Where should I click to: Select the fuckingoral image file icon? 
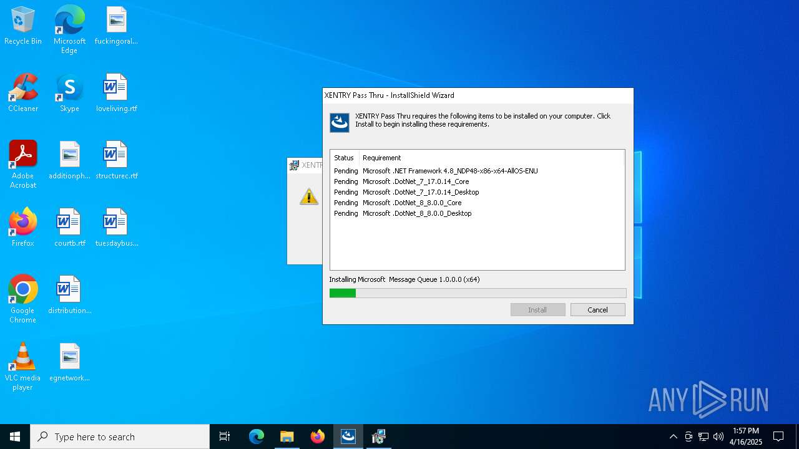pos(116,26)
